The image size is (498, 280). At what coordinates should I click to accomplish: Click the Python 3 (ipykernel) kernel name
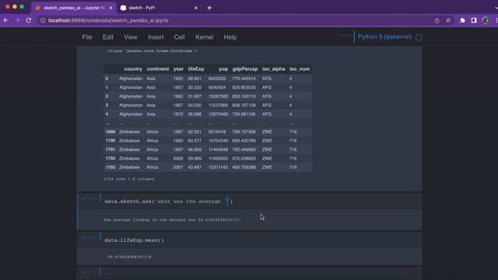(x=384, y=37)
